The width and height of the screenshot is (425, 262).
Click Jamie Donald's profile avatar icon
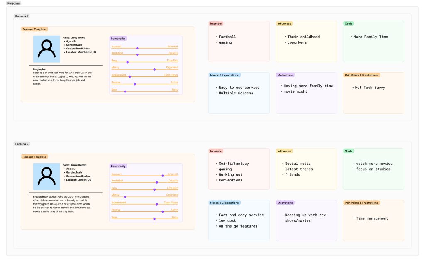tap(46, 176)
